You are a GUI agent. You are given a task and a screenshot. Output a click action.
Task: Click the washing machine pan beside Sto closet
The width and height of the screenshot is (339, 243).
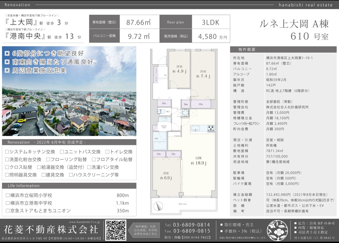click(185, 113)
